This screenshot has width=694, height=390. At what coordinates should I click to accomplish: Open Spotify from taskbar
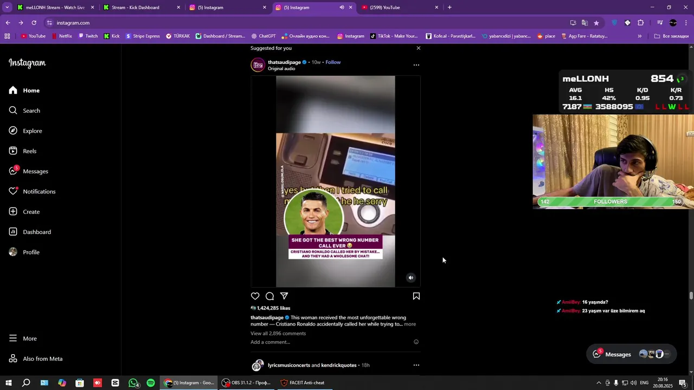tap(151, 383)
